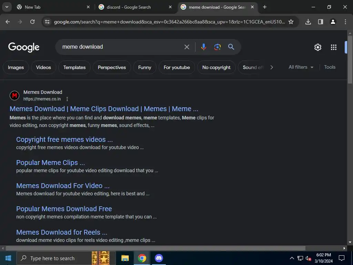This screenshot has width=353, height=265.
Task: Open Memes Download For Video link
Action: click(63, 186)
